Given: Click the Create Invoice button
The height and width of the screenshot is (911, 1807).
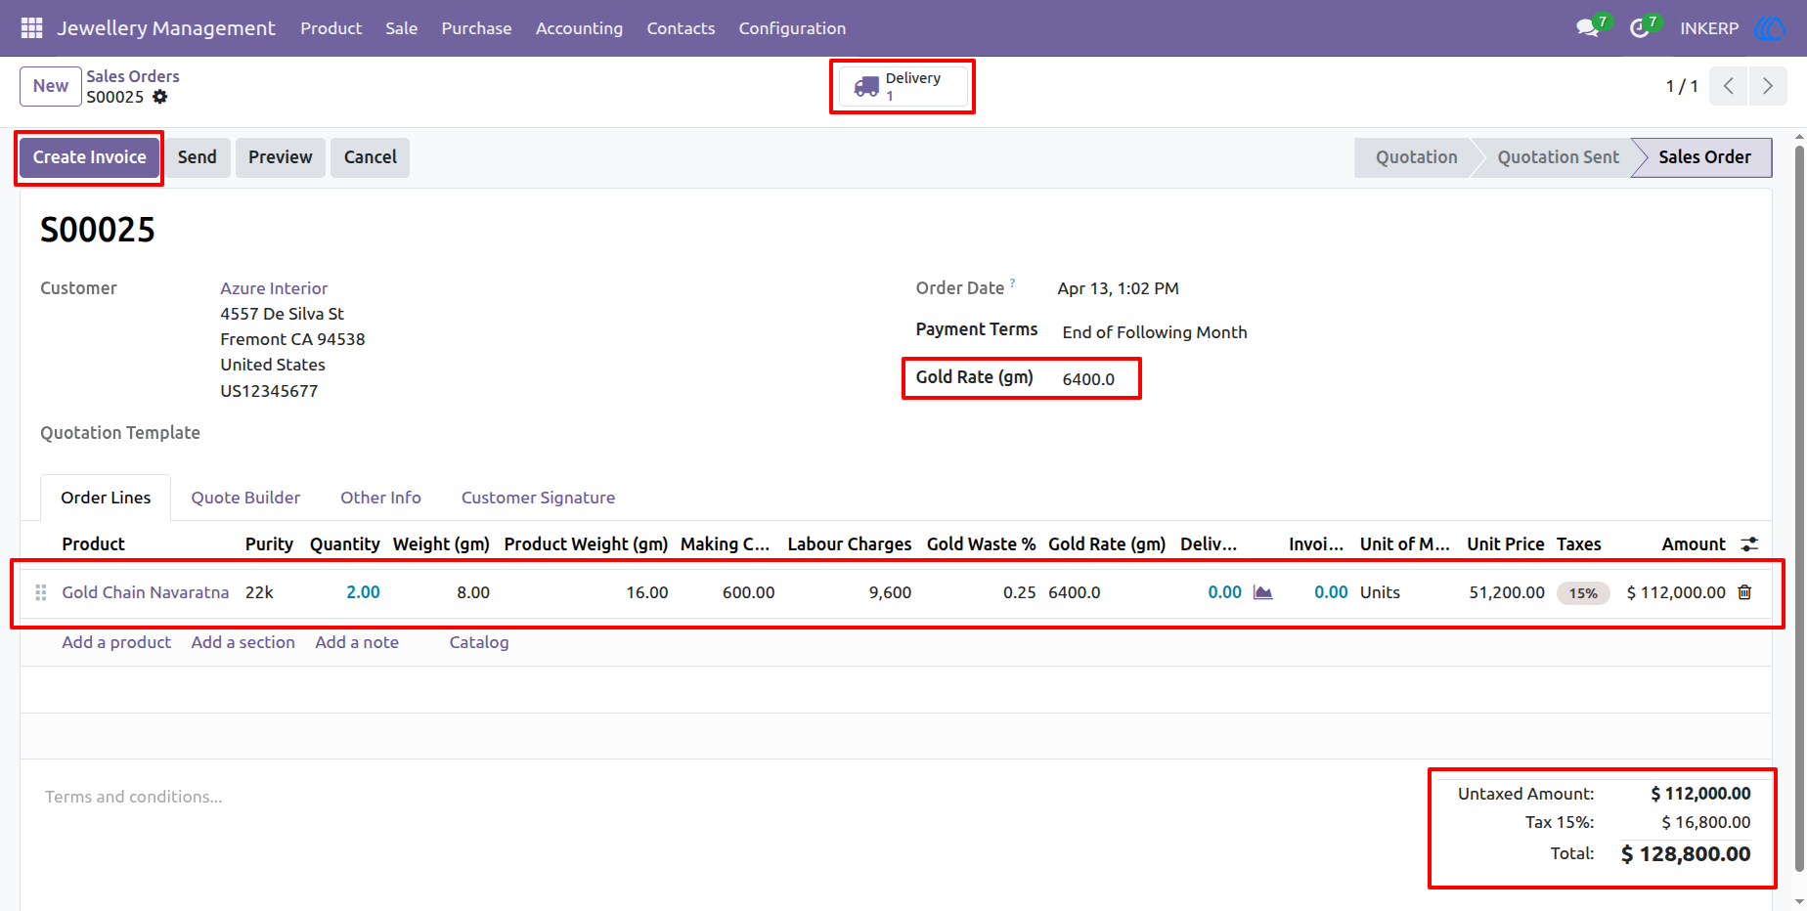Looking at the screenshot, I should (x=90, y=157).
